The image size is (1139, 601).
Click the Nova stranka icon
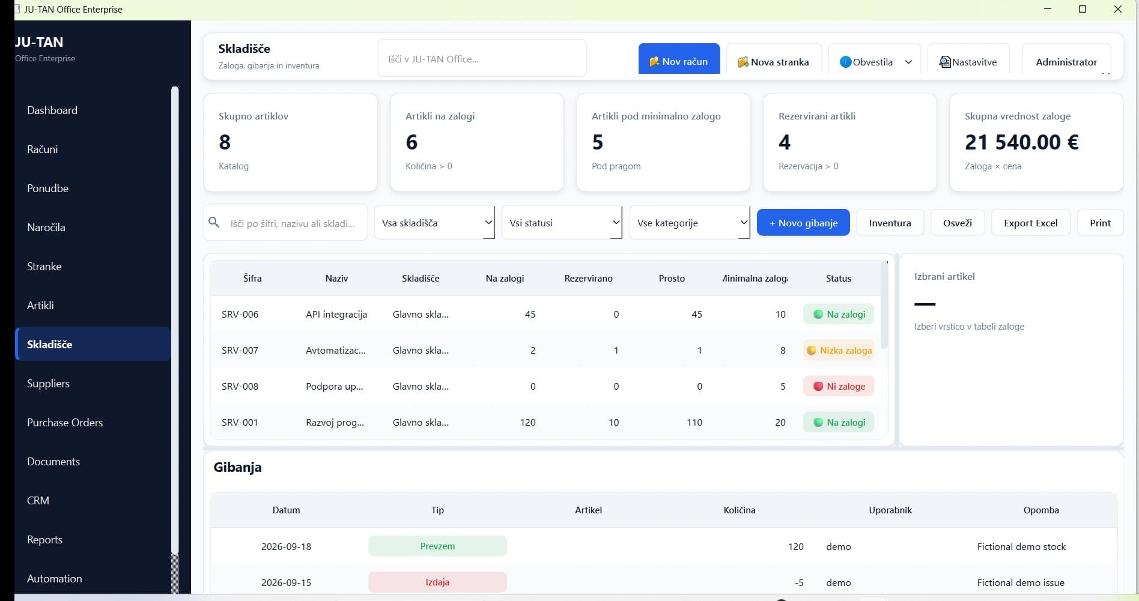coord(743,62)
